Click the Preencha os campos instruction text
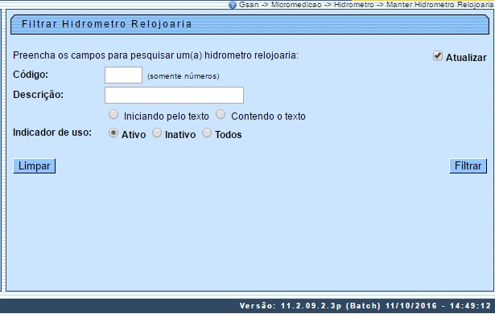495x314 pixels. 155,55
